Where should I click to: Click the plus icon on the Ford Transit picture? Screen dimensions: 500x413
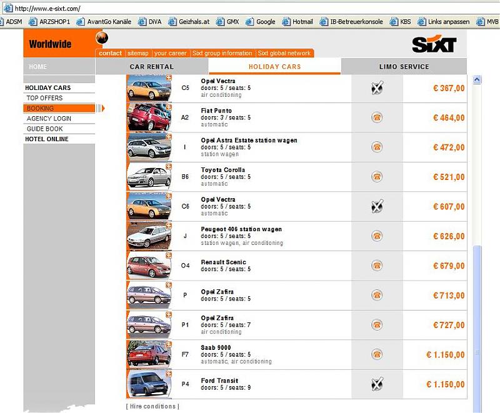coord(169,374)
